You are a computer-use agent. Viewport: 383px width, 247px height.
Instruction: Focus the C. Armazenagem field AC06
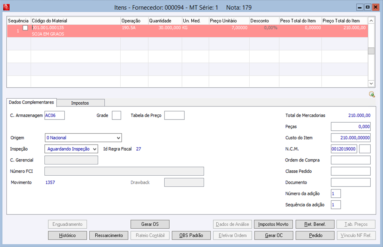(x=55, y=115)
